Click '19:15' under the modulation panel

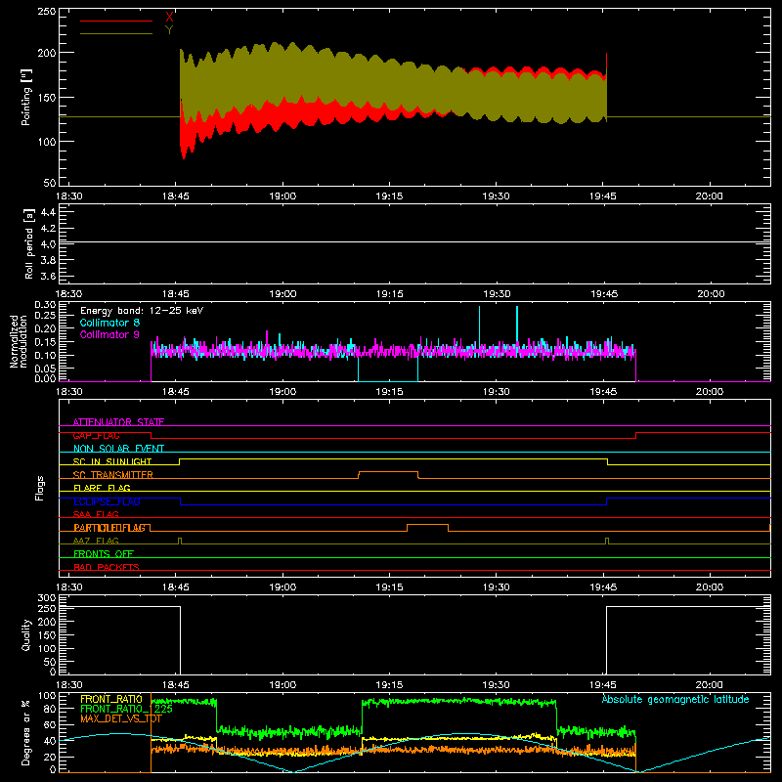pos(389,392)
